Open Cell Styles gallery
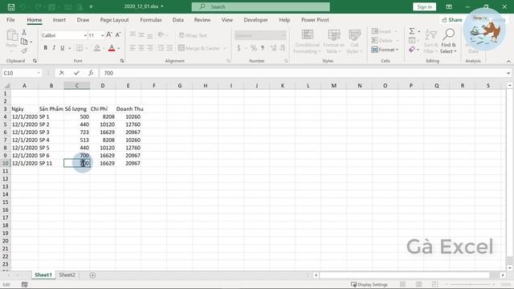The height and width of the screenshot is (289, 514). [x=354, y=41]
